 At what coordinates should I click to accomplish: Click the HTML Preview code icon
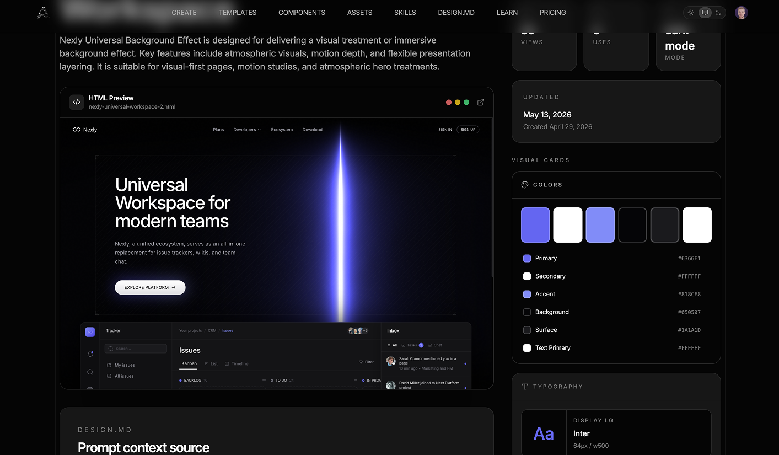(x=77, y=102)
